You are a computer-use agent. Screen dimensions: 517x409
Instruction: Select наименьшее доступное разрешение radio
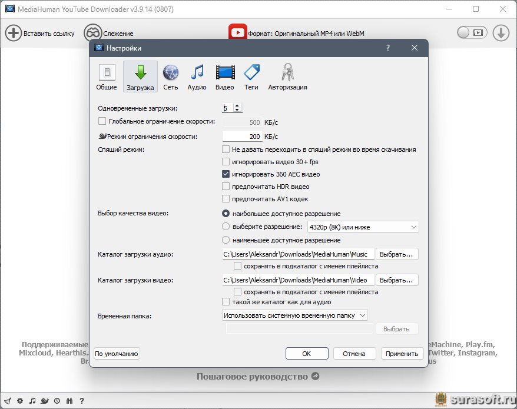point(226,240)
